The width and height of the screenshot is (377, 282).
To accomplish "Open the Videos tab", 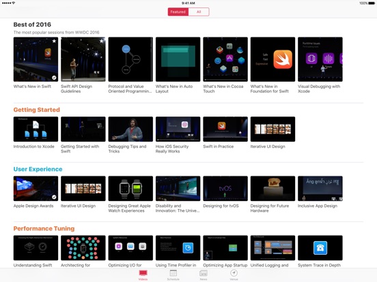I will 143,275.
